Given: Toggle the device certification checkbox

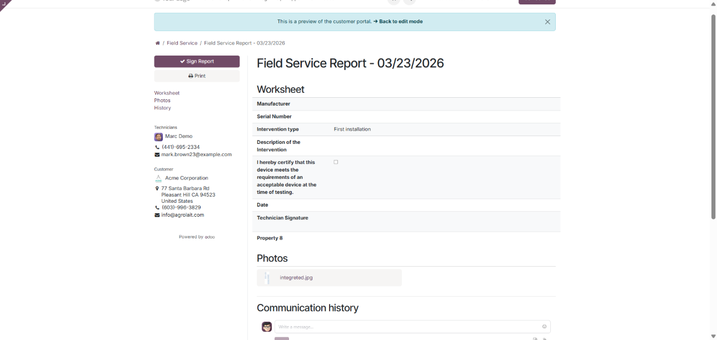Looking at the screenshot, I should [x=336, y=162].
